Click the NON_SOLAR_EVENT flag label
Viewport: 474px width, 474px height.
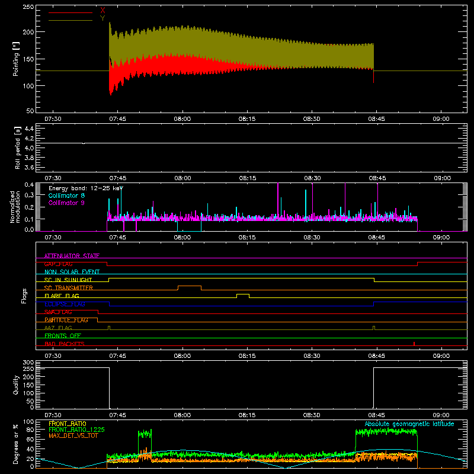pyautogui.click(x=72, y=272)
